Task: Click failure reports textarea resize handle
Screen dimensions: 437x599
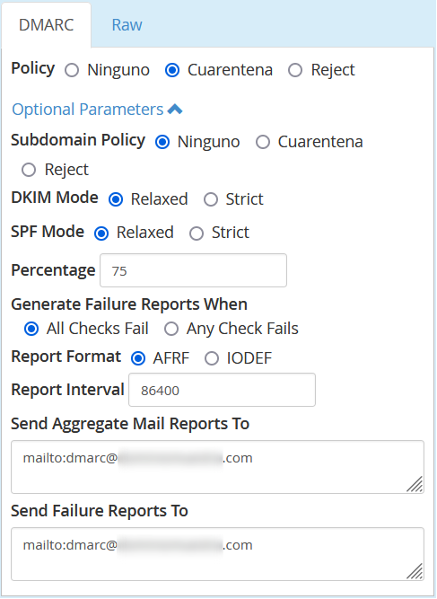Action: pos(415,571)
